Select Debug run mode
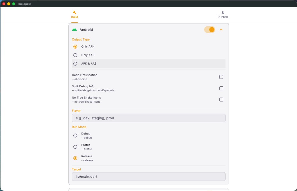This screenshot has width=297, height=191. pos(75,135)
